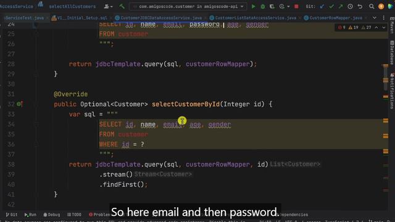Screen dimensions: 395x222
Task: Click the override gutter icon on line 32
Action: tap(20, 104)
